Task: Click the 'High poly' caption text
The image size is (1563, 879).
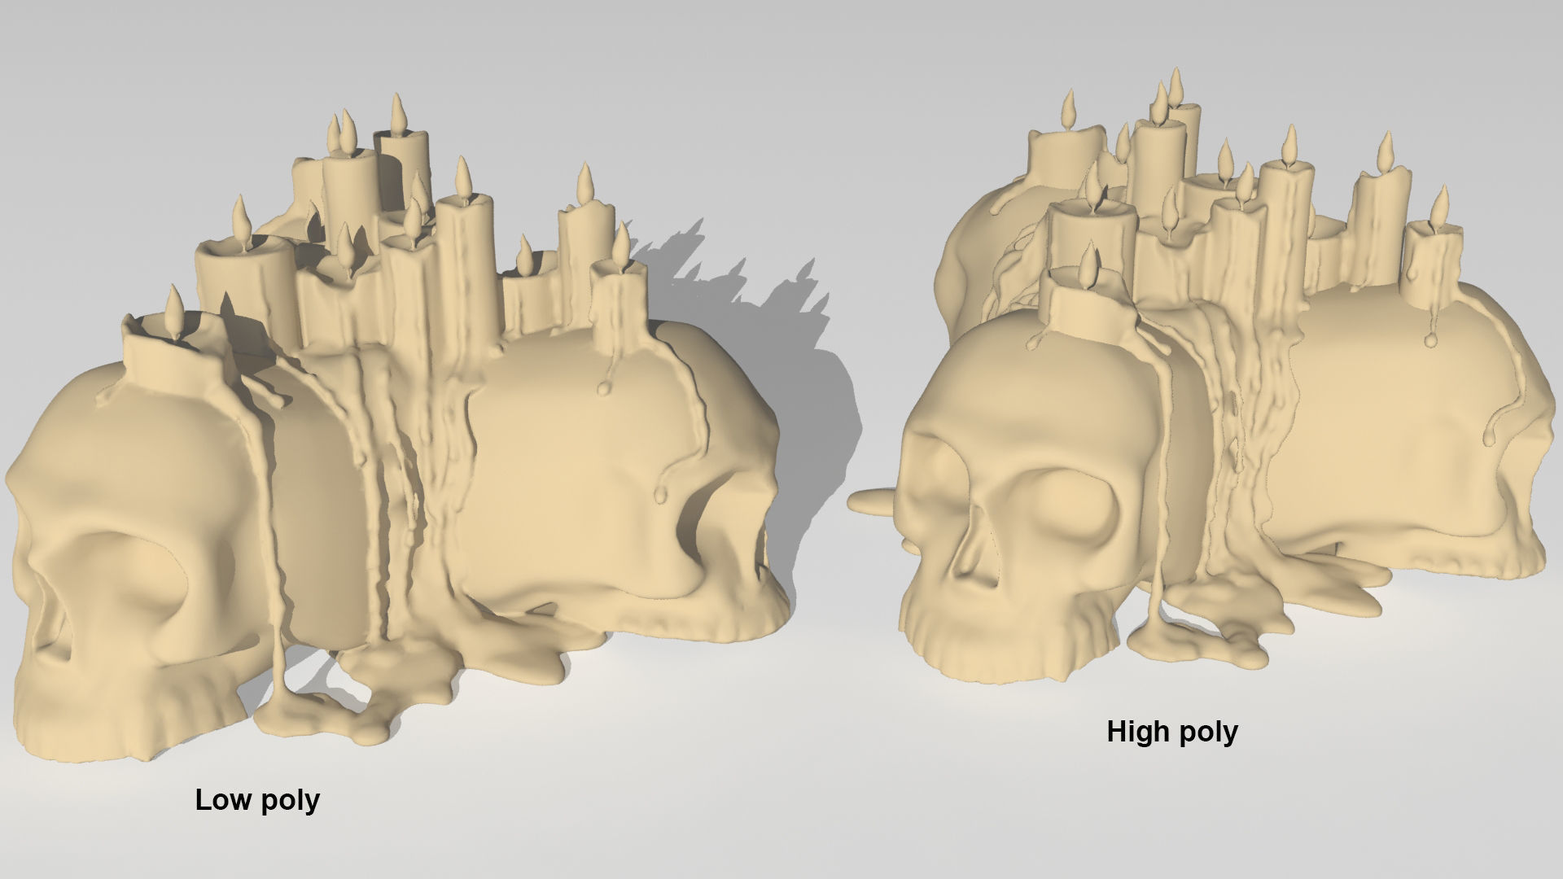Action: [1172, 732]
